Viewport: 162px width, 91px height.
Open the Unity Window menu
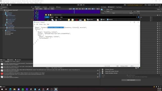pos(36,3)
